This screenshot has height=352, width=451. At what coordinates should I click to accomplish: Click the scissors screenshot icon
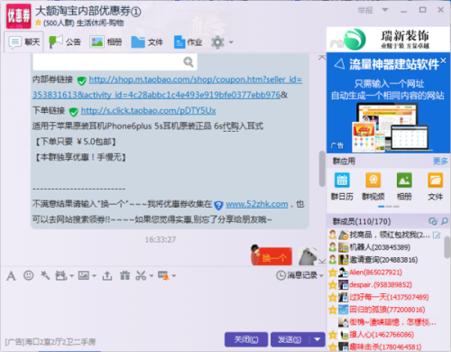click(141, 275)
